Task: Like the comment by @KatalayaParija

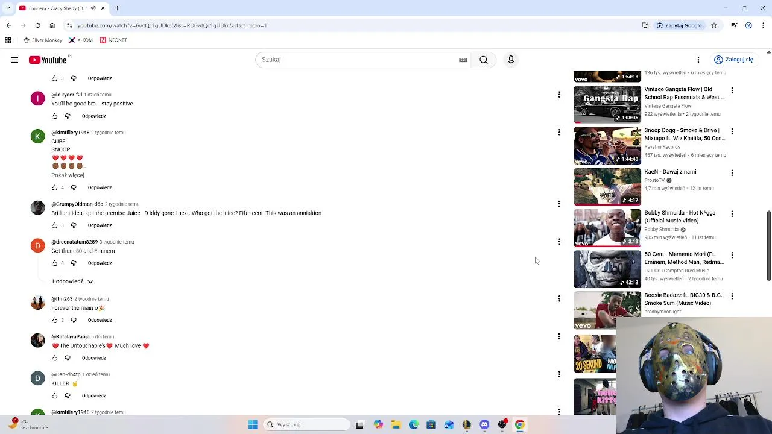Action: click(x=54, y=358)
